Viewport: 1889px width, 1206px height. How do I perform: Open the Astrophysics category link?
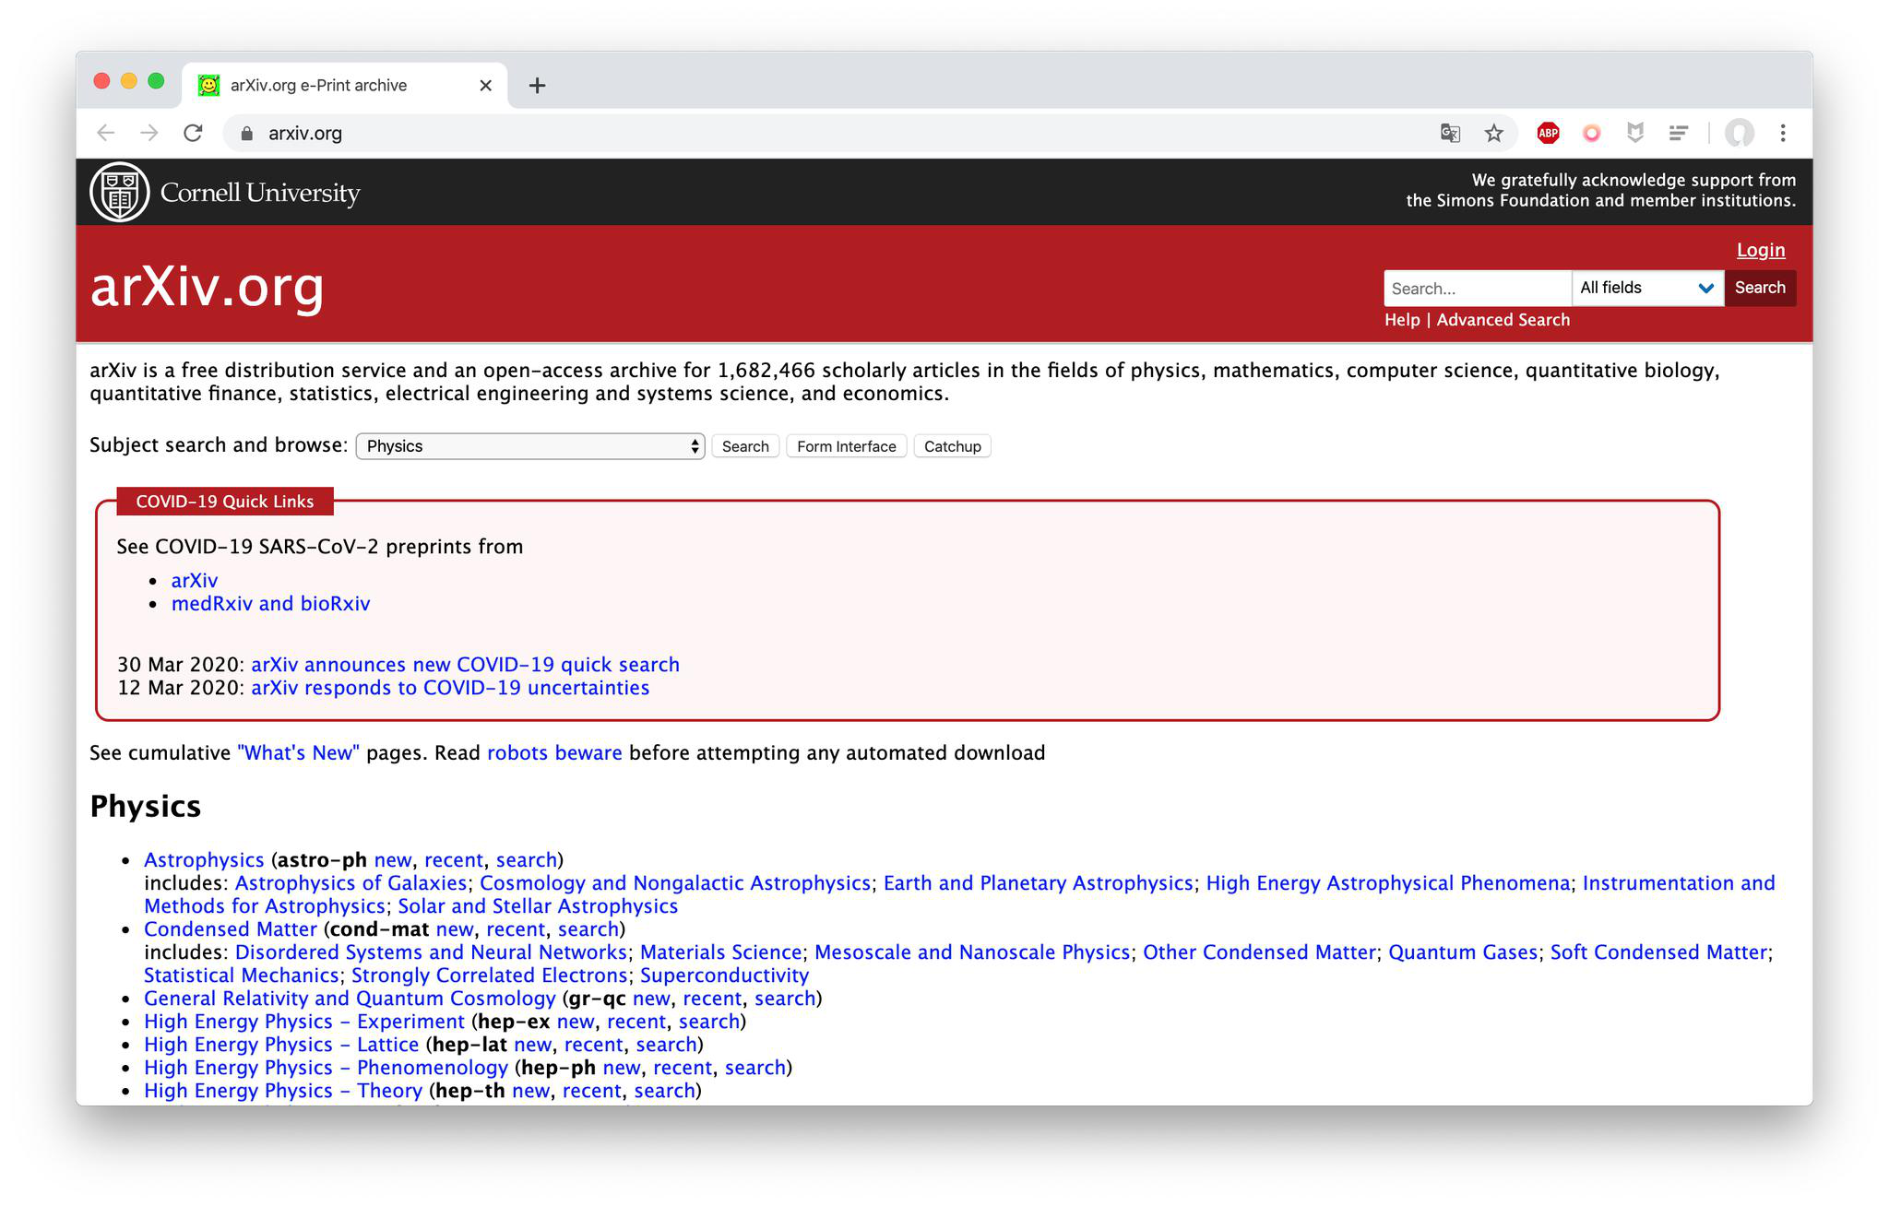204,860
